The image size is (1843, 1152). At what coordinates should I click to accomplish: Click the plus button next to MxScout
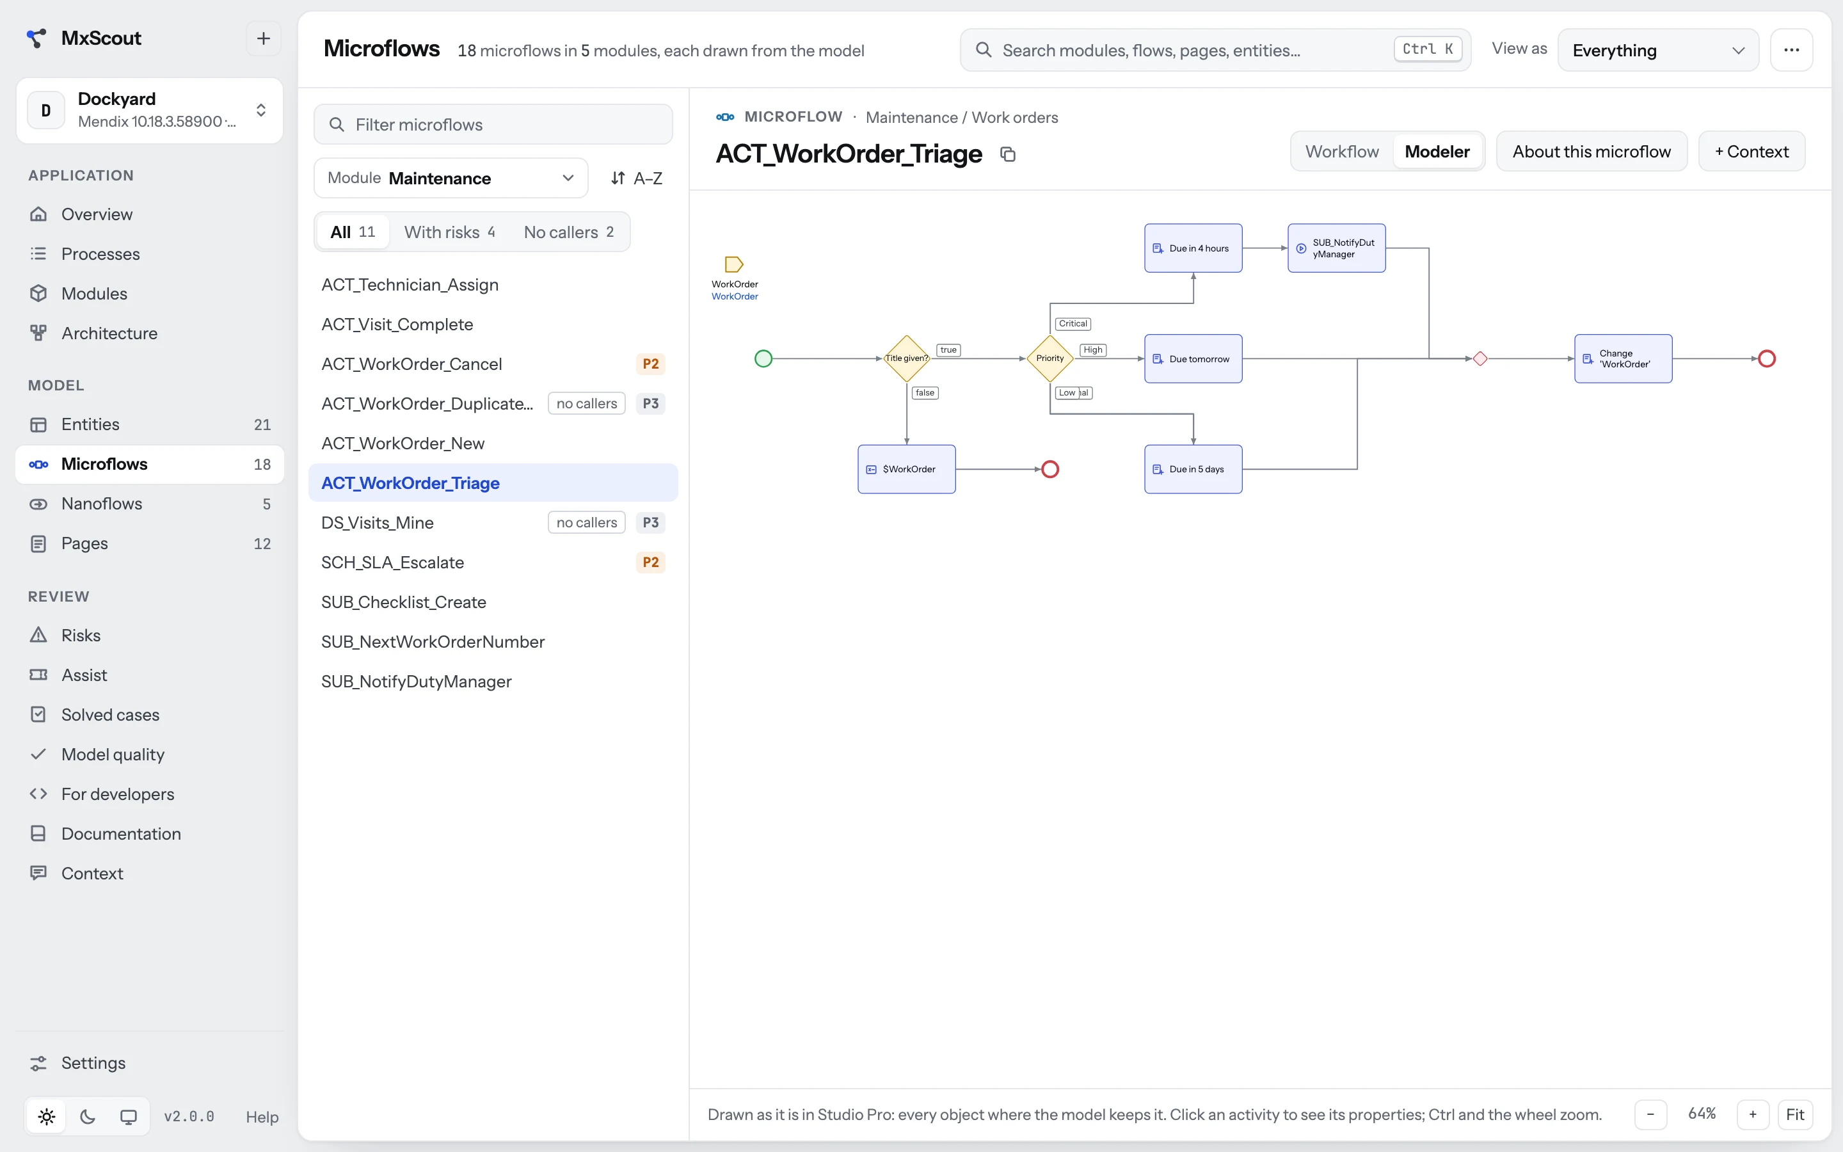tap(264, 38)
